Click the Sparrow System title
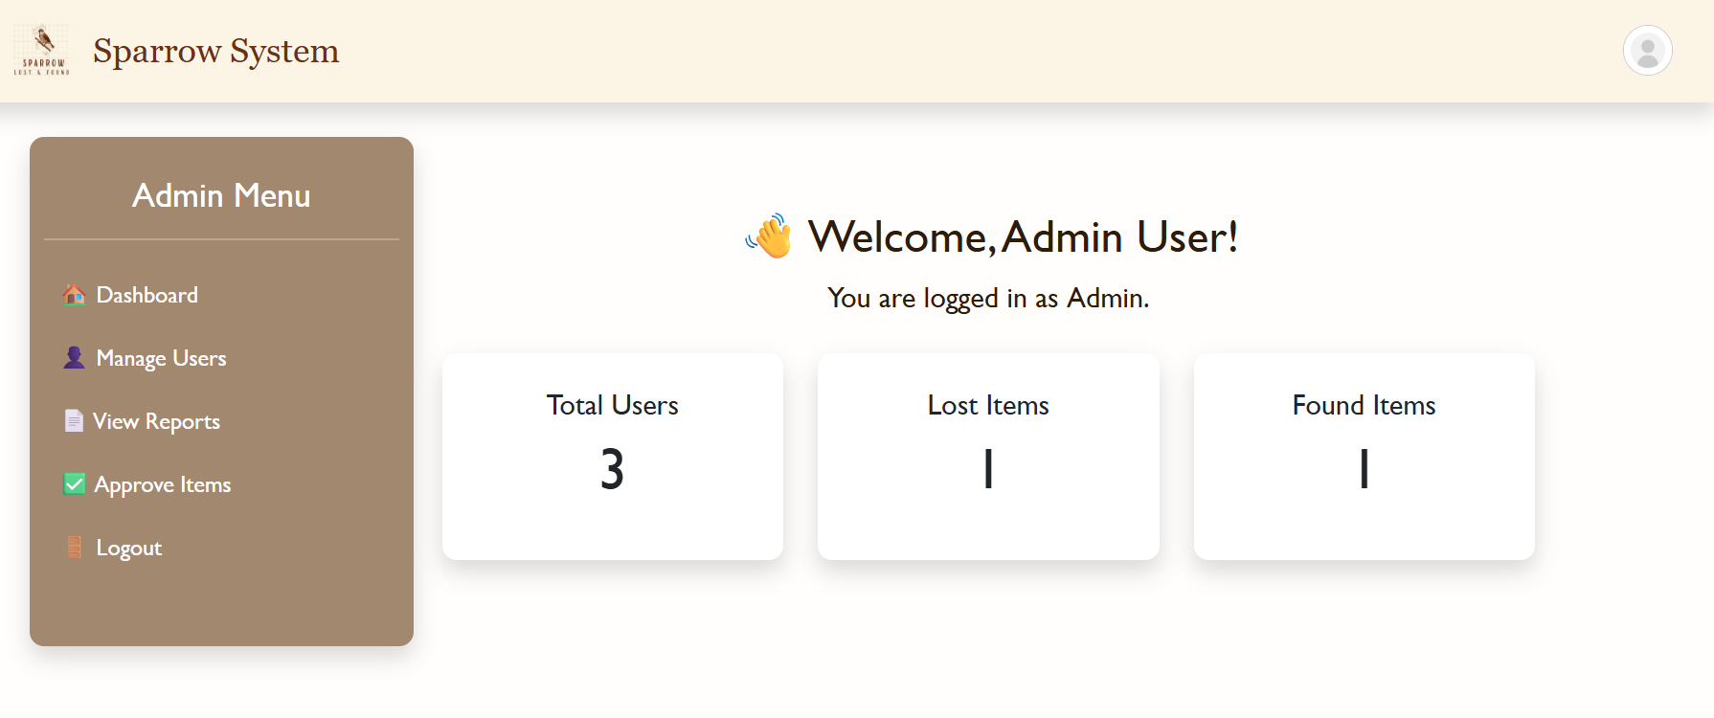This screenshot has height=718, width=1714. [x=216, y=51]
